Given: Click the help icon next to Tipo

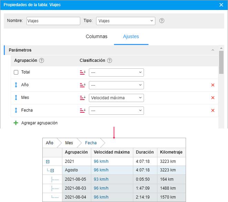Looking at the screenshot, I should 162,21.
